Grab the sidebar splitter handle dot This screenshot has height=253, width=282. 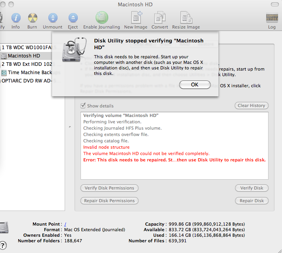[70, 127]
